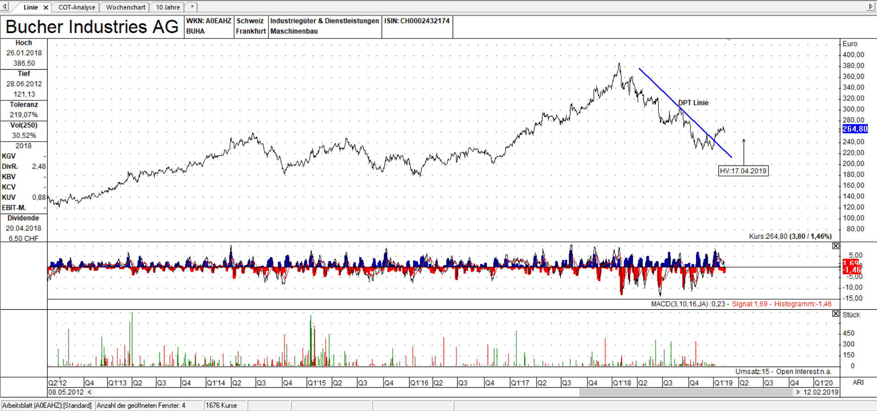Click the blue 264,80 current price tag
This screenshot has height=411, width=877.
(x=855, y=129)
